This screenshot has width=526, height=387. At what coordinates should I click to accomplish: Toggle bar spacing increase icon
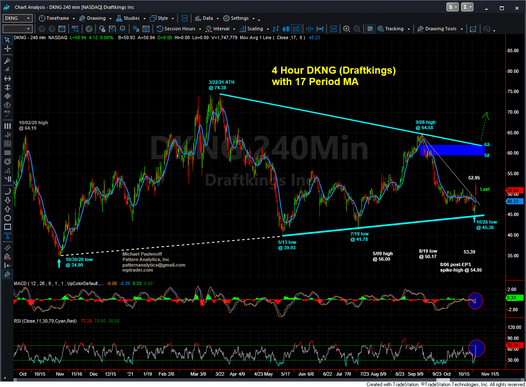click(320, 29)
